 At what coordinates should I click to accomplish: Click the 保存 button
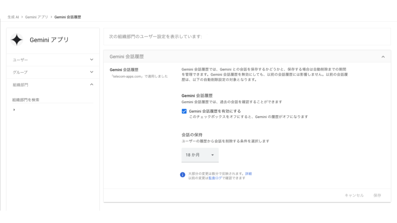coord(377,195)
